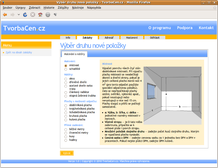Select the kusy radio button

click(66, 137)
